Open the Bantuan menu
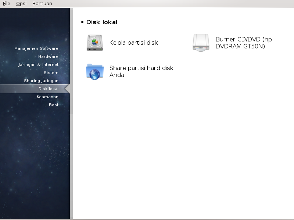Viewport: 294px width, 220px height. click(42, 4)
